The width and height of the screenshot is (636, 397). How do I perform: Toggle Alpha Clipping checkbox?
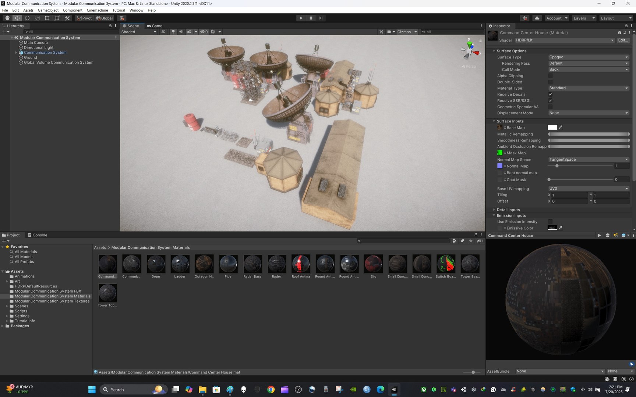pyautogui.click(x=550, y=76)
